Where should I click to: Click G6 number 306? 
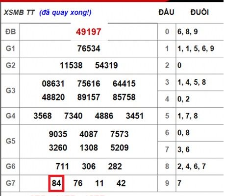click(x=89, y=167)
